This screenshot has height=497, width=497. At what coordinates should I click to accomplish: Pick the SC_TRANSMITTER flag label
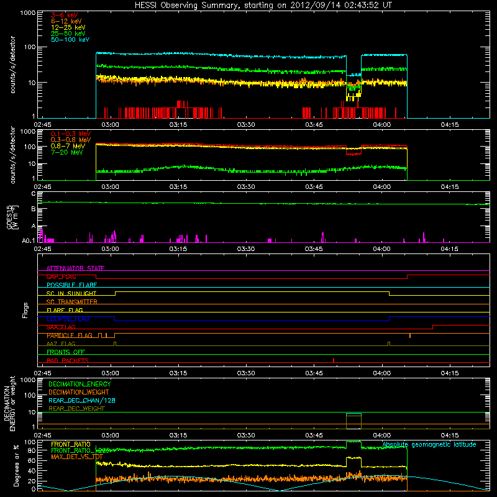pyautogui.click(x=71, y=302)
